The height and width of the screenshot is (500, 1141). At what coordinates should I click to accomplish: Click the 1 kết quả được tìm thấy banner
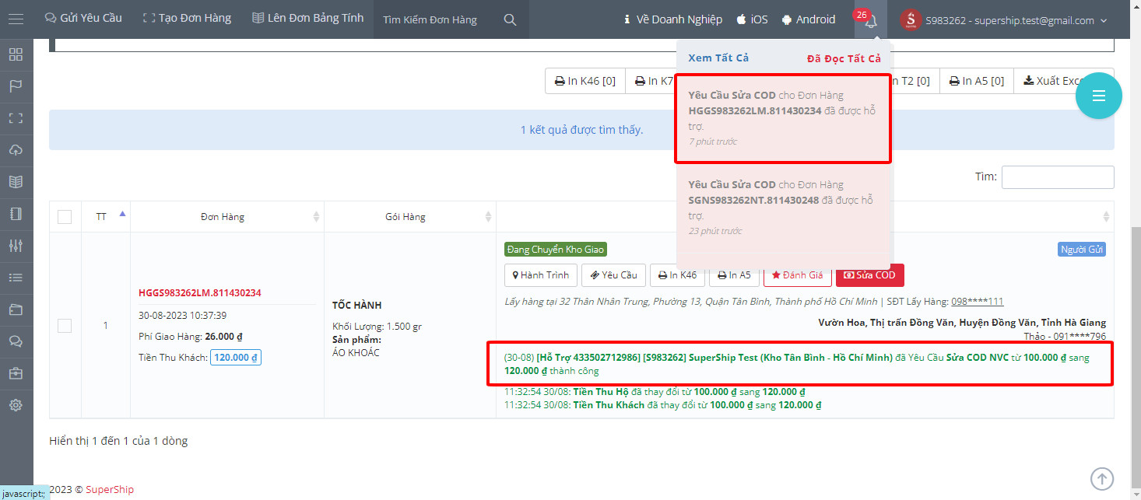(x=581, y=130)
